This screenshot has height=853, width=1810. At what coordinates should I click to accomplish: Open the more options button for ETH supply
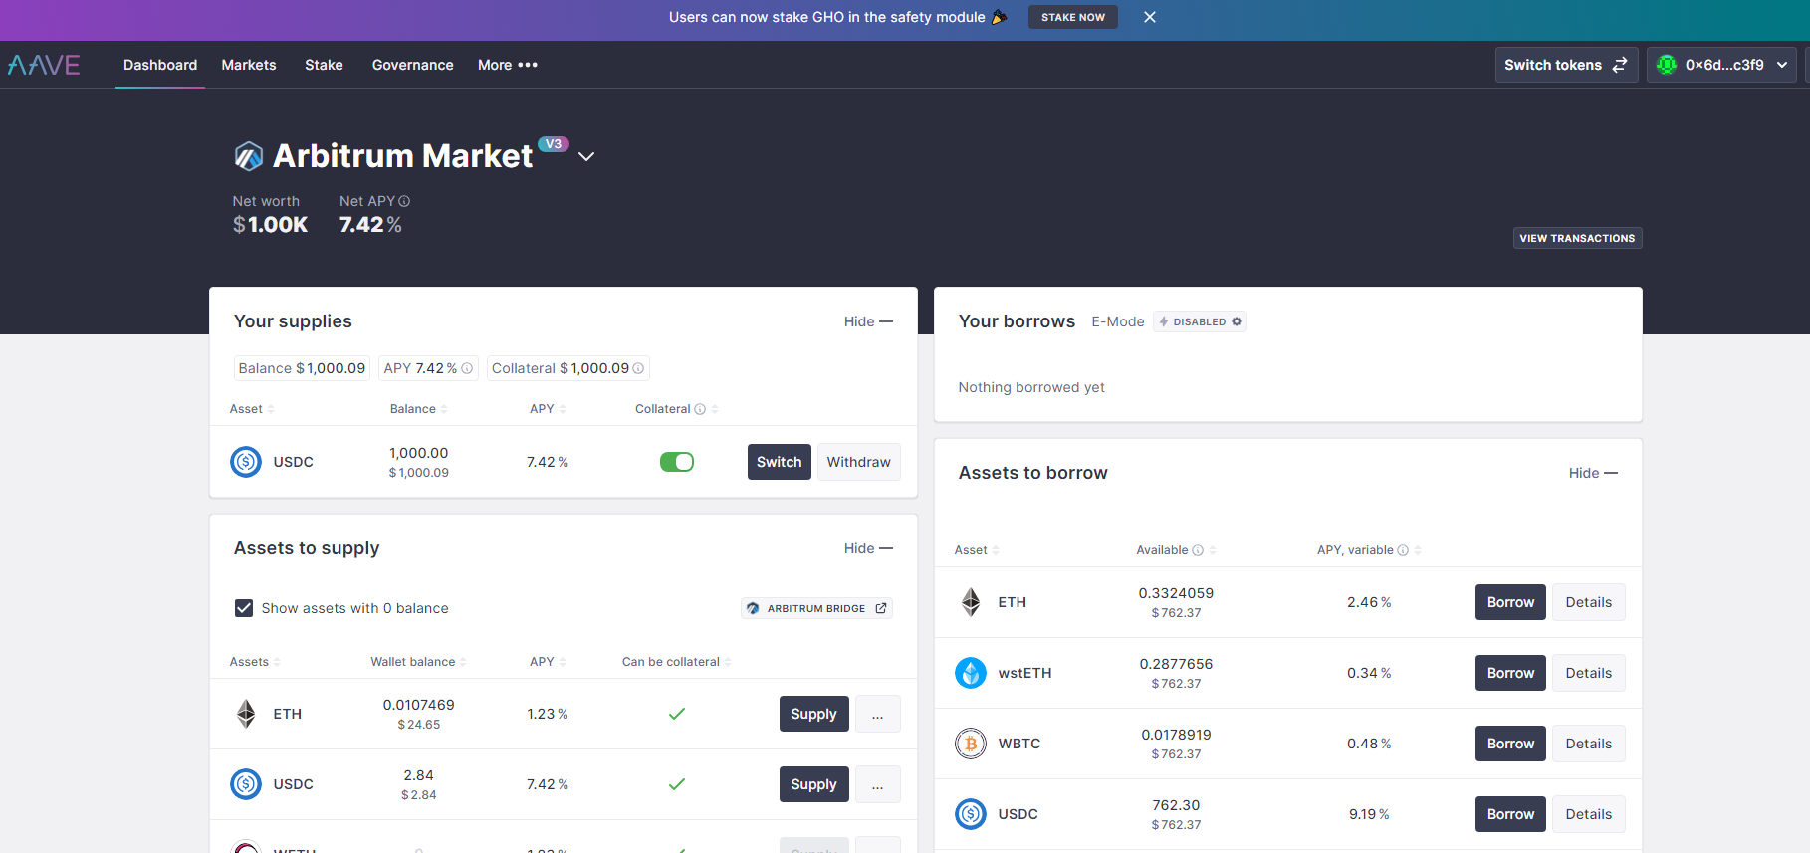[877, 714]
